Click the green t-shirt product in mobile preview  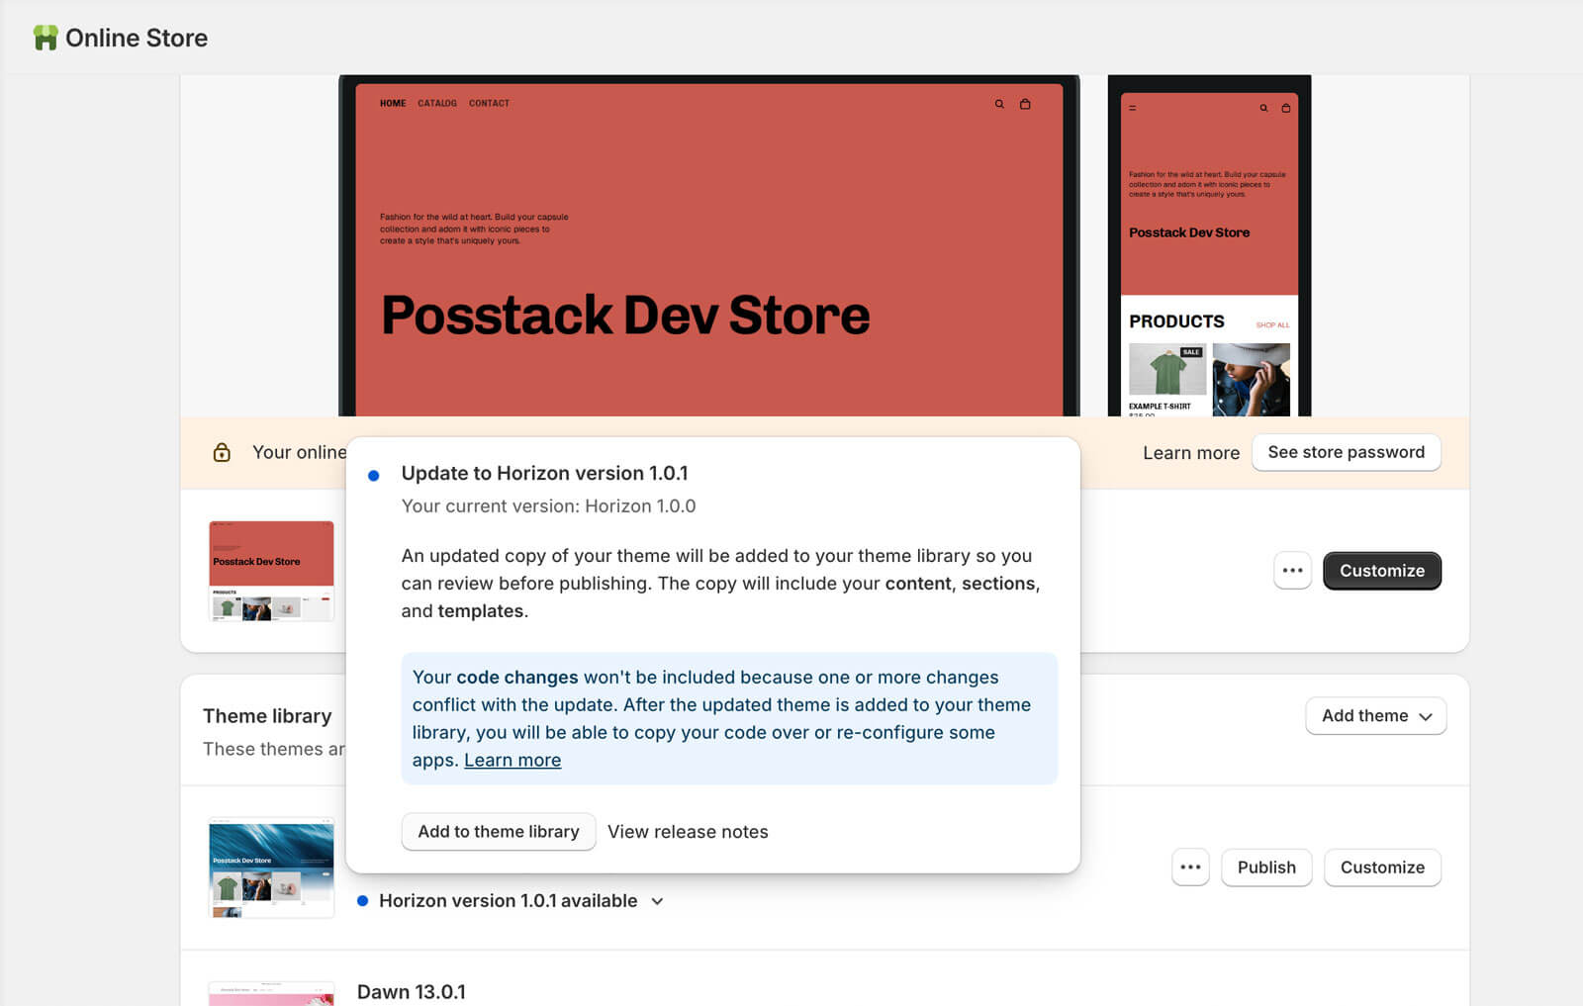[1167, 371]
